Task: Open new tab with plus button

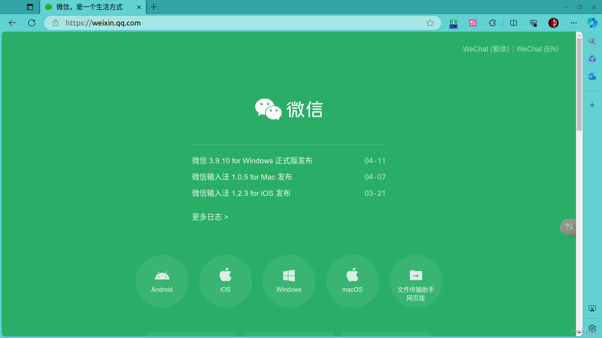Action: [x=153, y=7]
